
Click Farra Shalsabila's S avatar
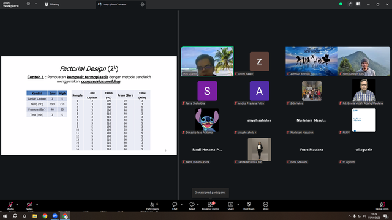coord(207,91)
